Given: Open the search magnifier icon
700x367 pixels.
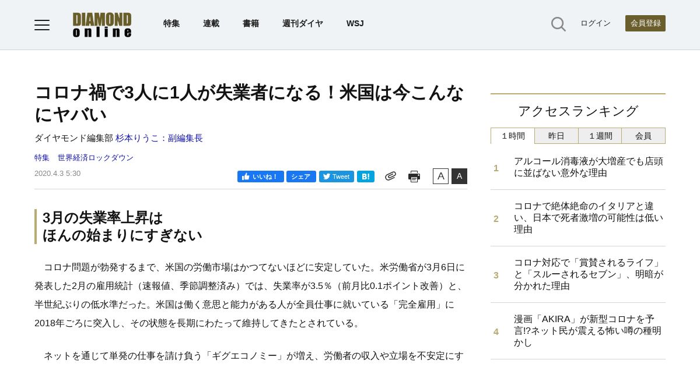Looking at the screenshot, I should (x=558, y=24).
